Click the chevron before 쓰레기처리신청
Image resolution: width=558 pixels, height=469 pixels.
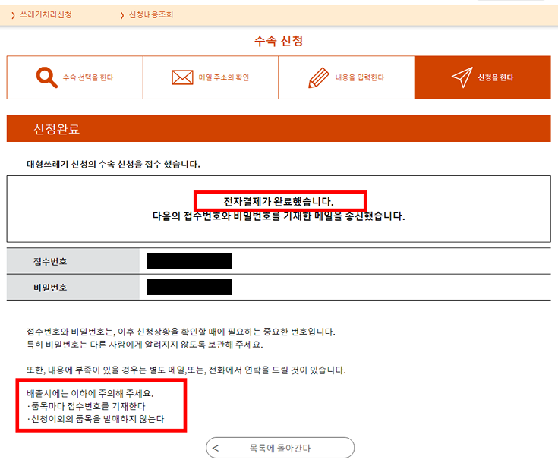tap(13, 15)
